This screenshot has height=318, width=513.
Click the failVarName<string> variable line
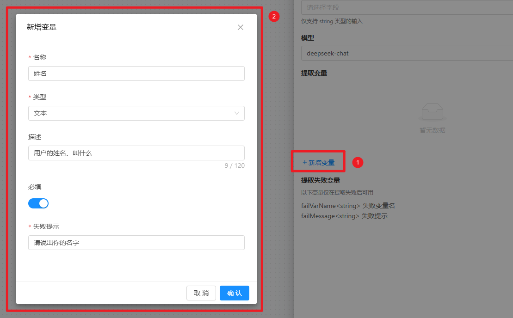pos(348,206)
